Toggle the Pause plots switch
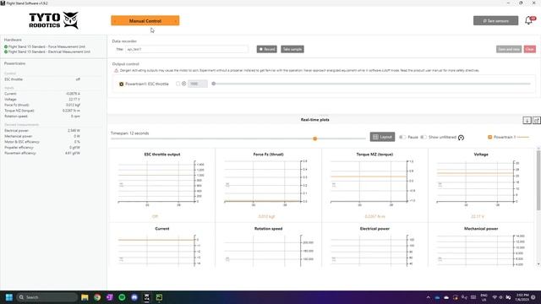541x304 pixels. pyautogui.click(x=402, y=137)
